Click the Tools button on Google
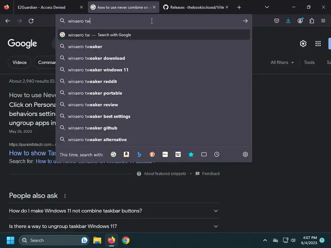 pyautogui.click(x=309, y=62)
